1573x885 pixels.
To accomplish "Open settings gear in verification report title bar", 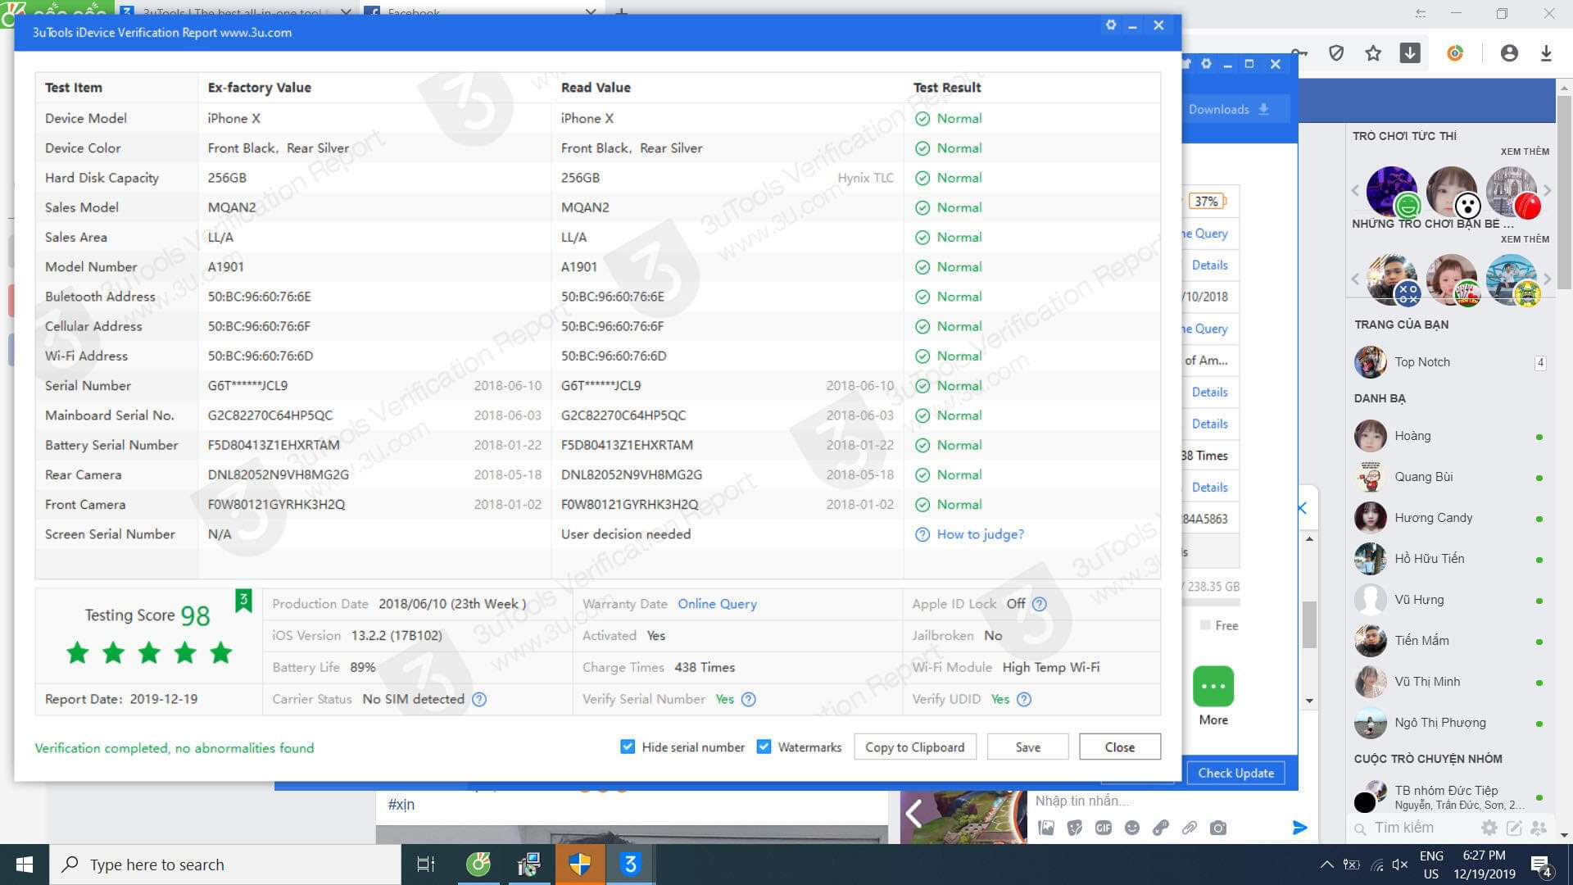I will (x=1110, y=25).
